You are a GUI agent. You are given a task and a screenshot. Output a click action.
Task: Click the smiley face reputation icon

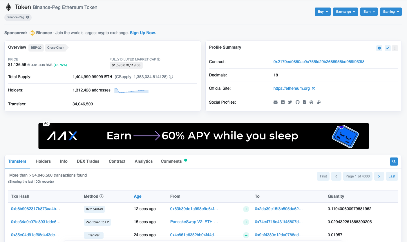(379, 48)
